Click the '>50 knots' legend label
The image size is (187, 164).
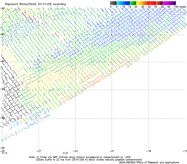(x=180, y=7)
